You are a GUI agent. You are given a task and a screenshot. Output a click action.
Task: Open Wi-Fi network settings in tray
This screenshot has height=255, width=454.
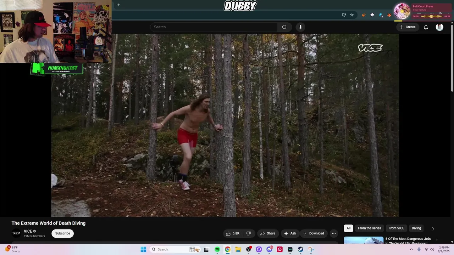pyautogui.click(x=426, y=249)
